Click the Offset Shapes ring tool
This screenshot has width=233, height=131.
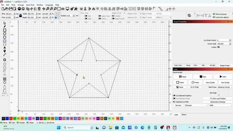click(5, 60)
